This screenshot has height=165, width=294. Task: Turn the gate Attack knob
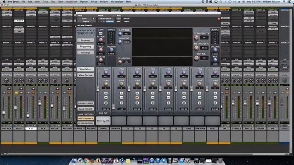click(101, 40)
